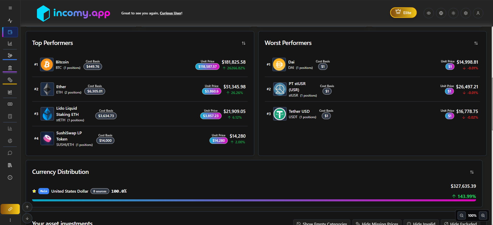Open the activity pulse sidebar icon
The image size is (493, 225).
[10, 21]
